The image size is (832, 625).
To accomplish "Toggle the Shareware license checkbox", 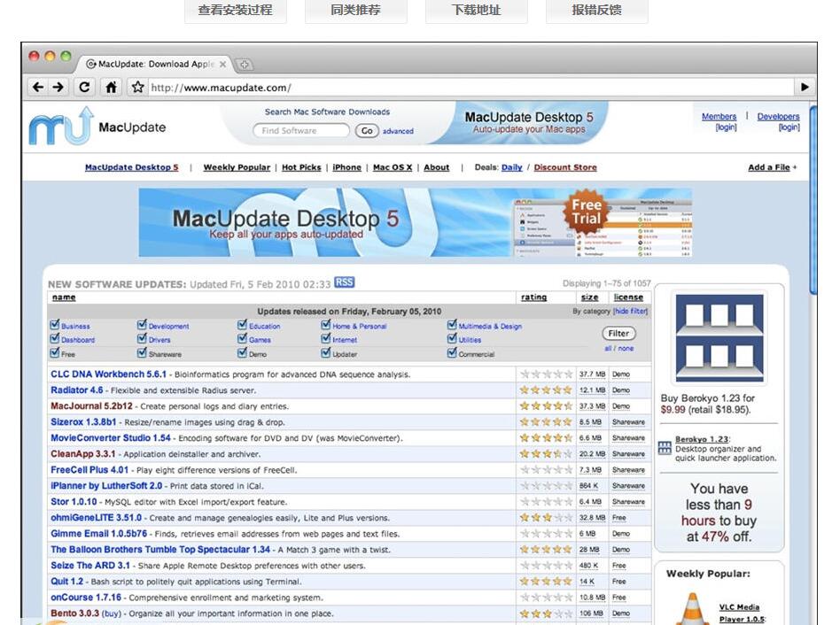I will point(142,353).
